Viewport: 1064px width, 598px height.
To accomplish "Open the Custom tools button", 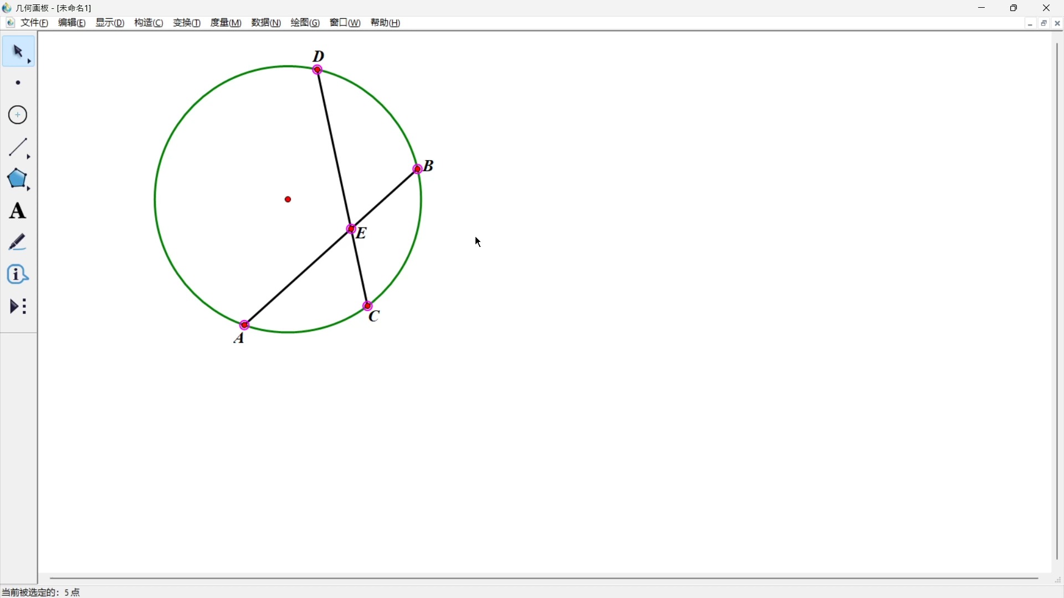I will (18, 307).
